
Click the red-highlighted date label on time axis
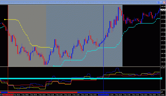tap(8, 95)
